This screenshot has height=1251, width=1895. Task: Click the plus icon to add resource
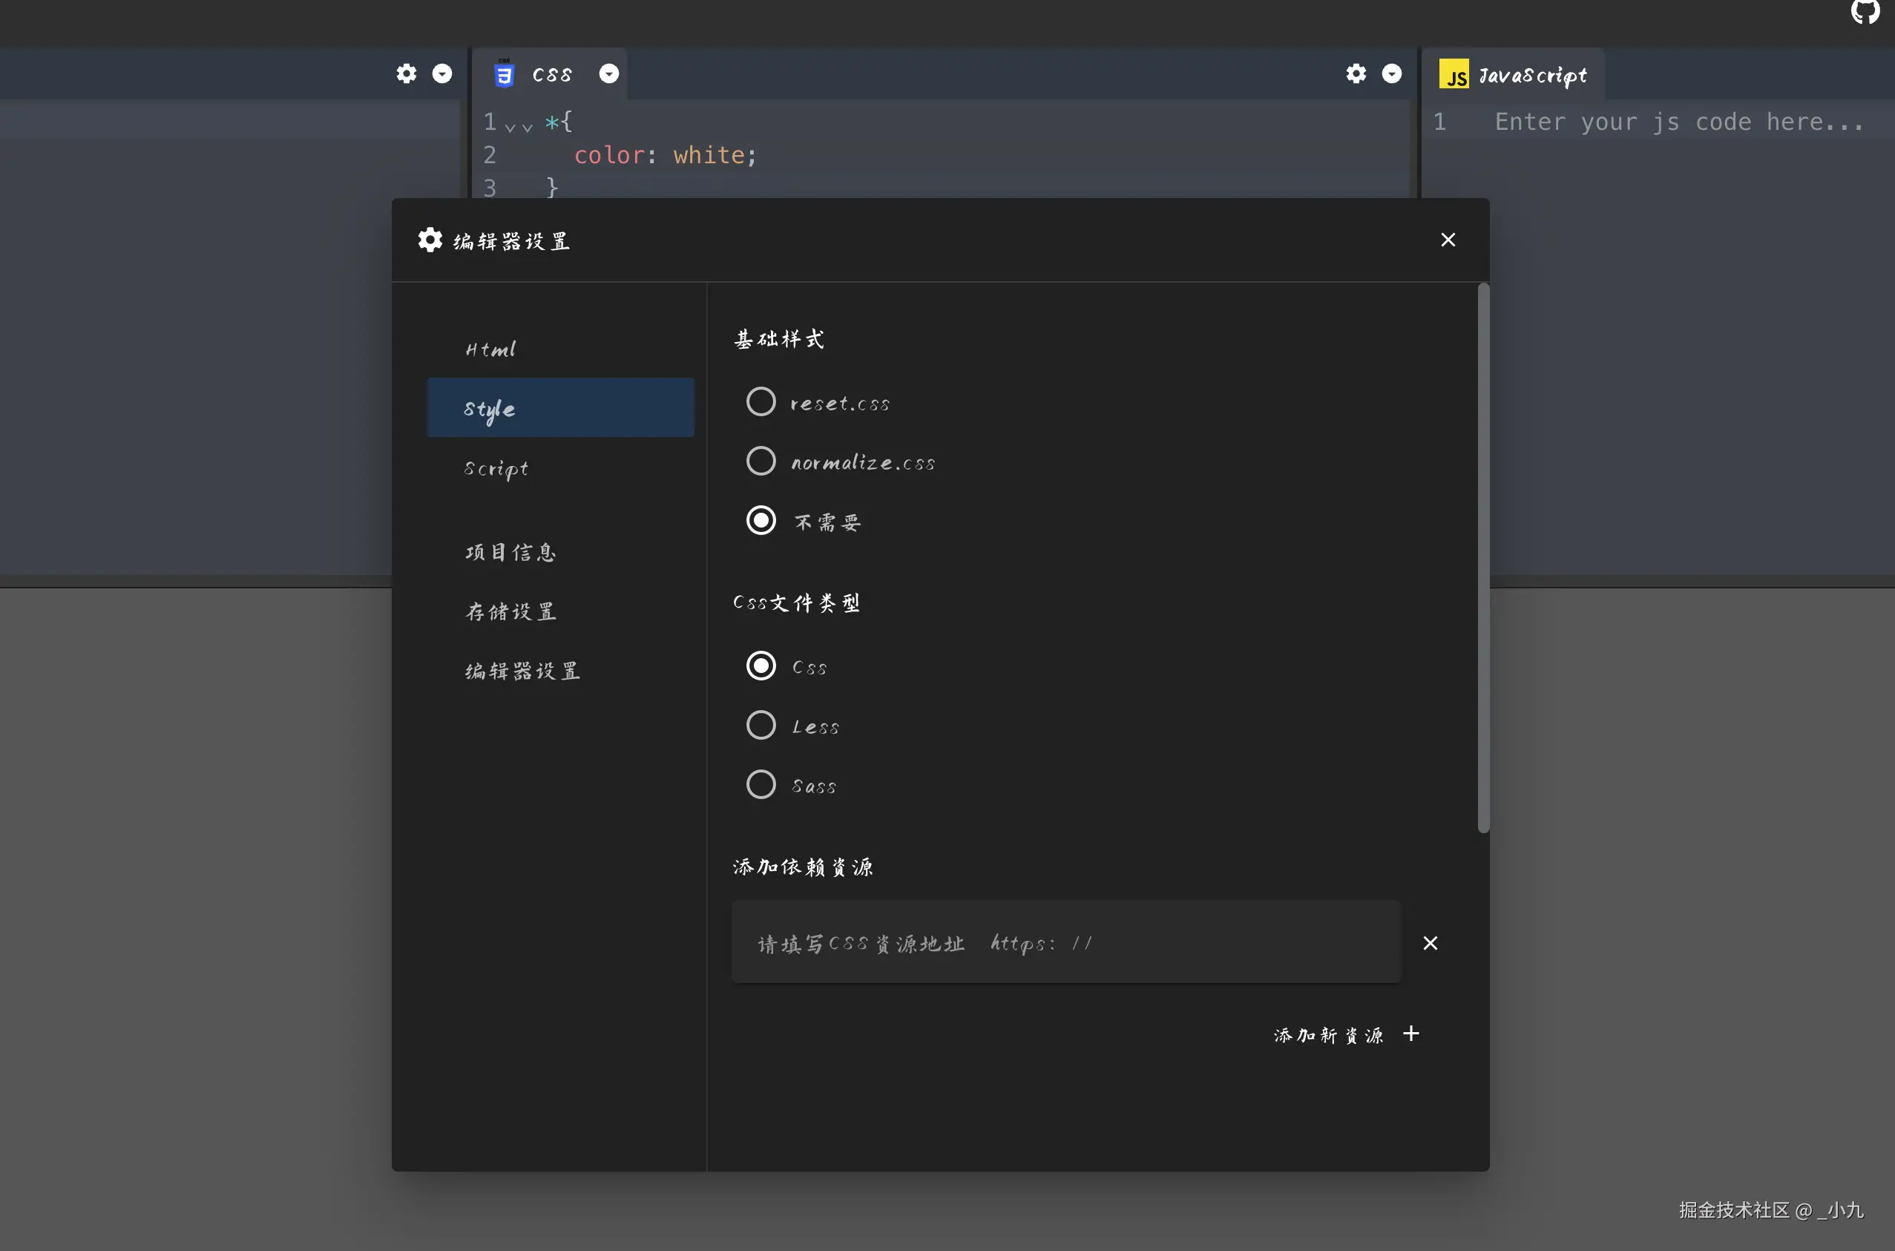1411,1034
